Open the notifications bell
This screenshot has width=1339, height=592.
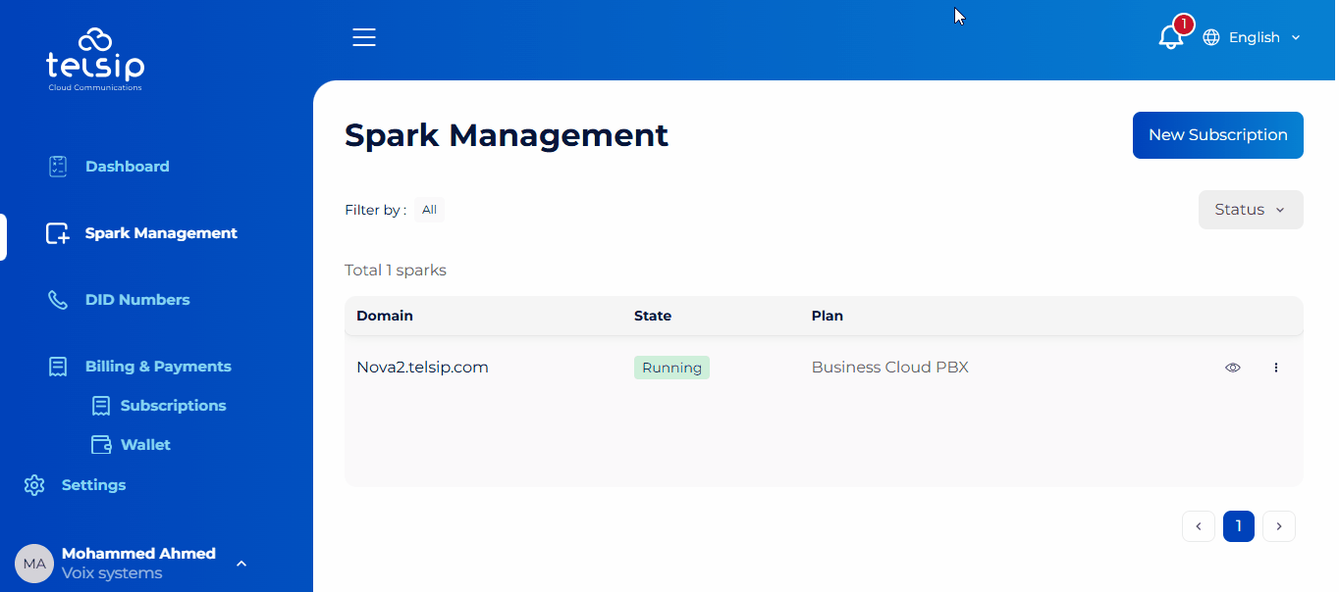point(1170,37)
